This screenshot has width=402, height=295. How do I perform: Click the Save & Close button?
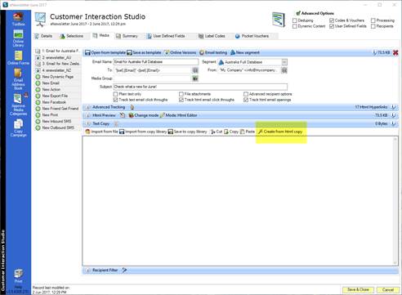coord(358,289)
